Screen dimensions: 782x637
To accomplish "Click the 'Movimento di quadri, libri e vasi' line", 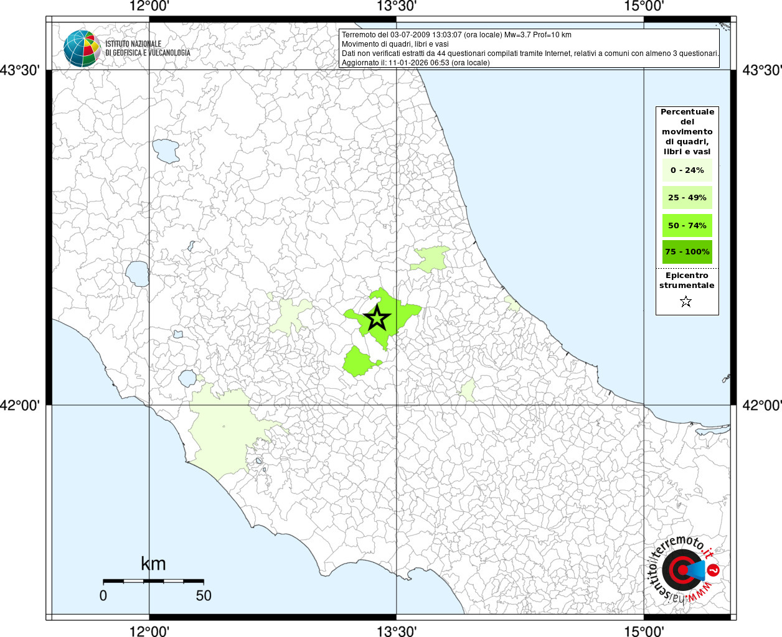I will point(395,44).
